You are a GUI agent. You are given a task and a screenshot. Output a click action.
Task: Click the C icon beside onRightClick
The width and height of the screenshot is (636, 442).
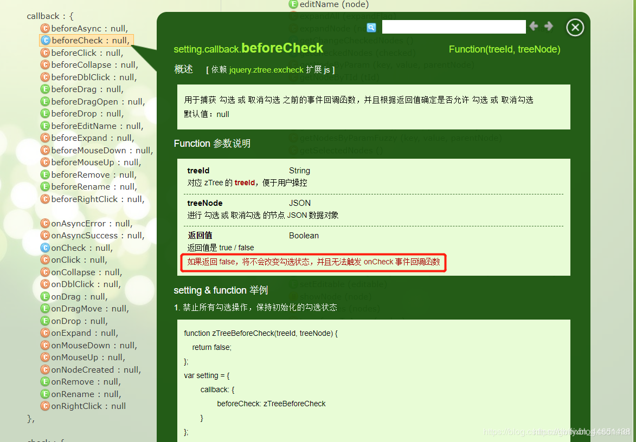(x=45, y=406)
